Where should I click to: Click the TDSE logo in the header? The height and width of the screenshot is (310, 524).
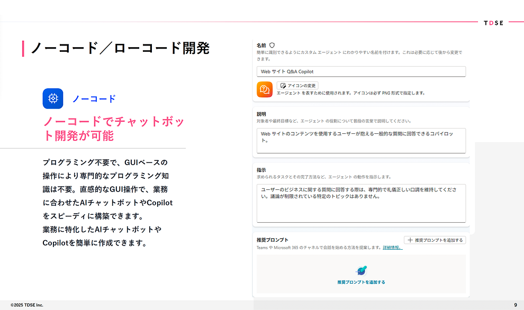pyautogui.click(x=493, y=23)
